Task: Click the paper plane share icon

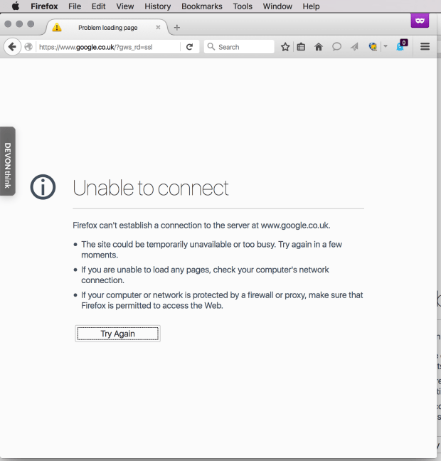Action: point(354,47)
